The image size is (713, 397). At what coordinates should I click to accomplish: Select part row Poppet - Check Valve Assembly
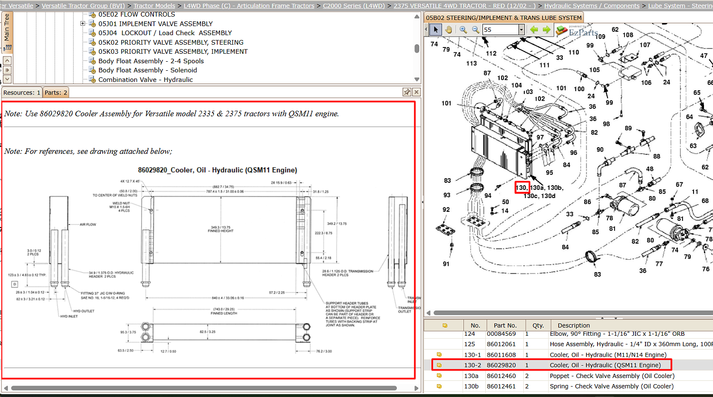(x=568, y=376)
